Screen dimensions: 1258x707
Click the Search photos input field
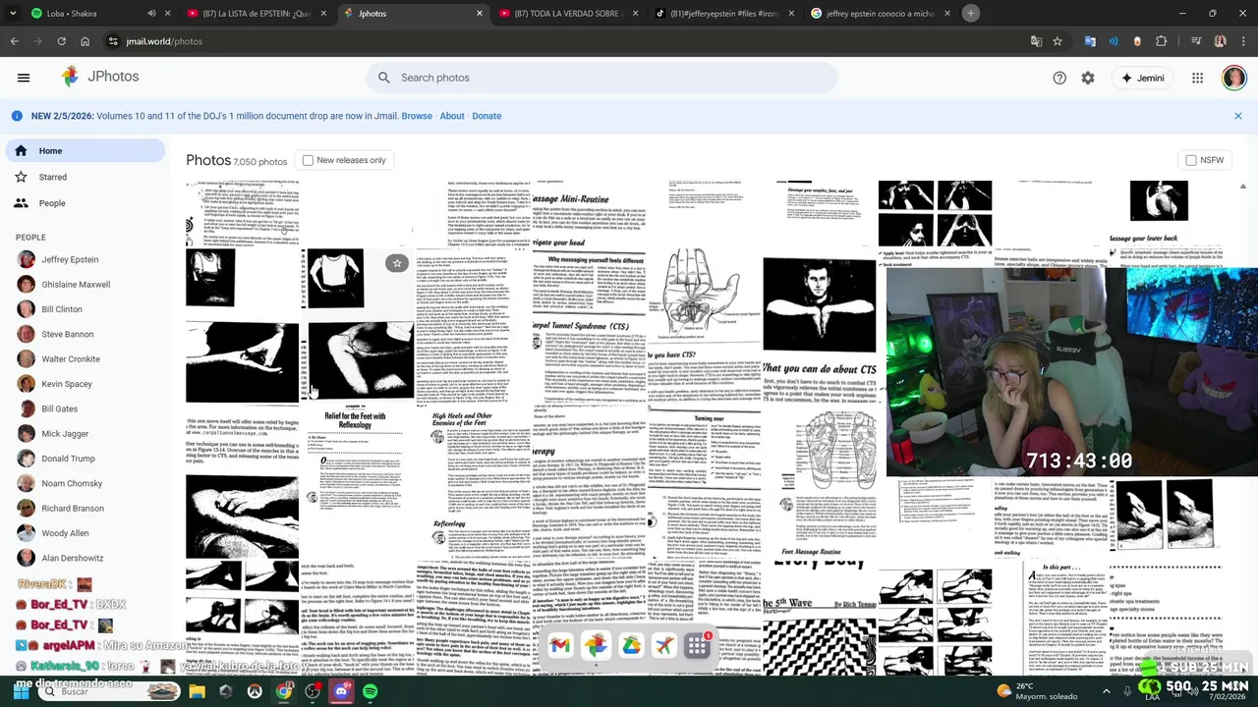pos(601,78)
